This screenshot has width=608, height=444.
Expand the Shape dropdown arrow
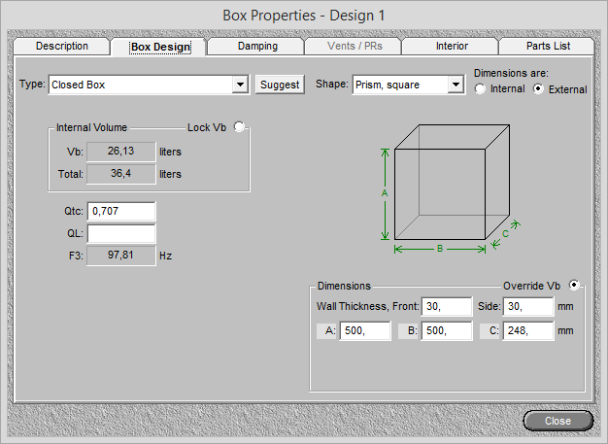456,85
